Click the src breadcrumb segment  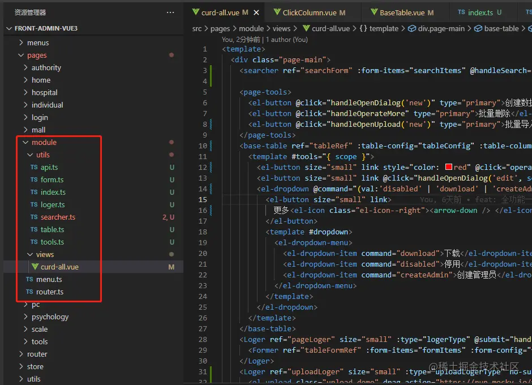pos(197,28)
